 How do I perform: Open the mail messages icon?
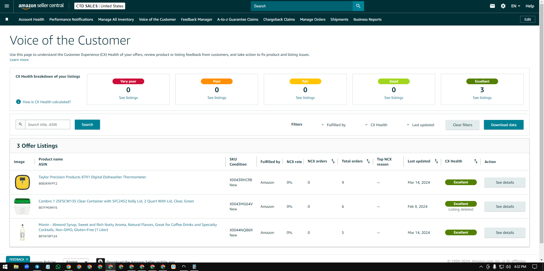(492, 6)
